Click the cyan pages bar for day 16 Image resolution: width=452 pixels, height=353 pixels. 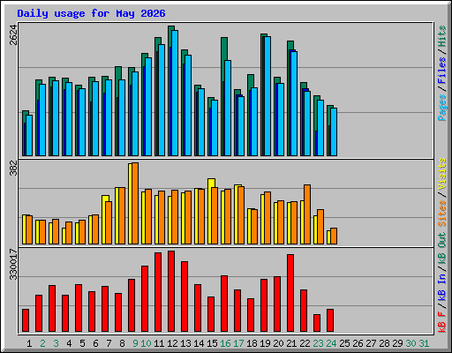(228, 108)
